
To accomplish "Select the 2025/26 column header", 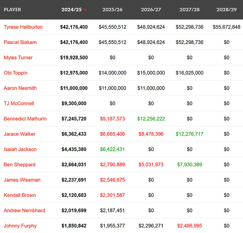I will coord(112,10).
